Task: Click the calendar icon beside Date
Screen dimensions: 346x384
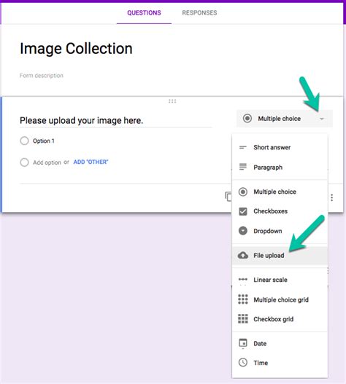Action: pyautogui.click(x=243, y=343)
